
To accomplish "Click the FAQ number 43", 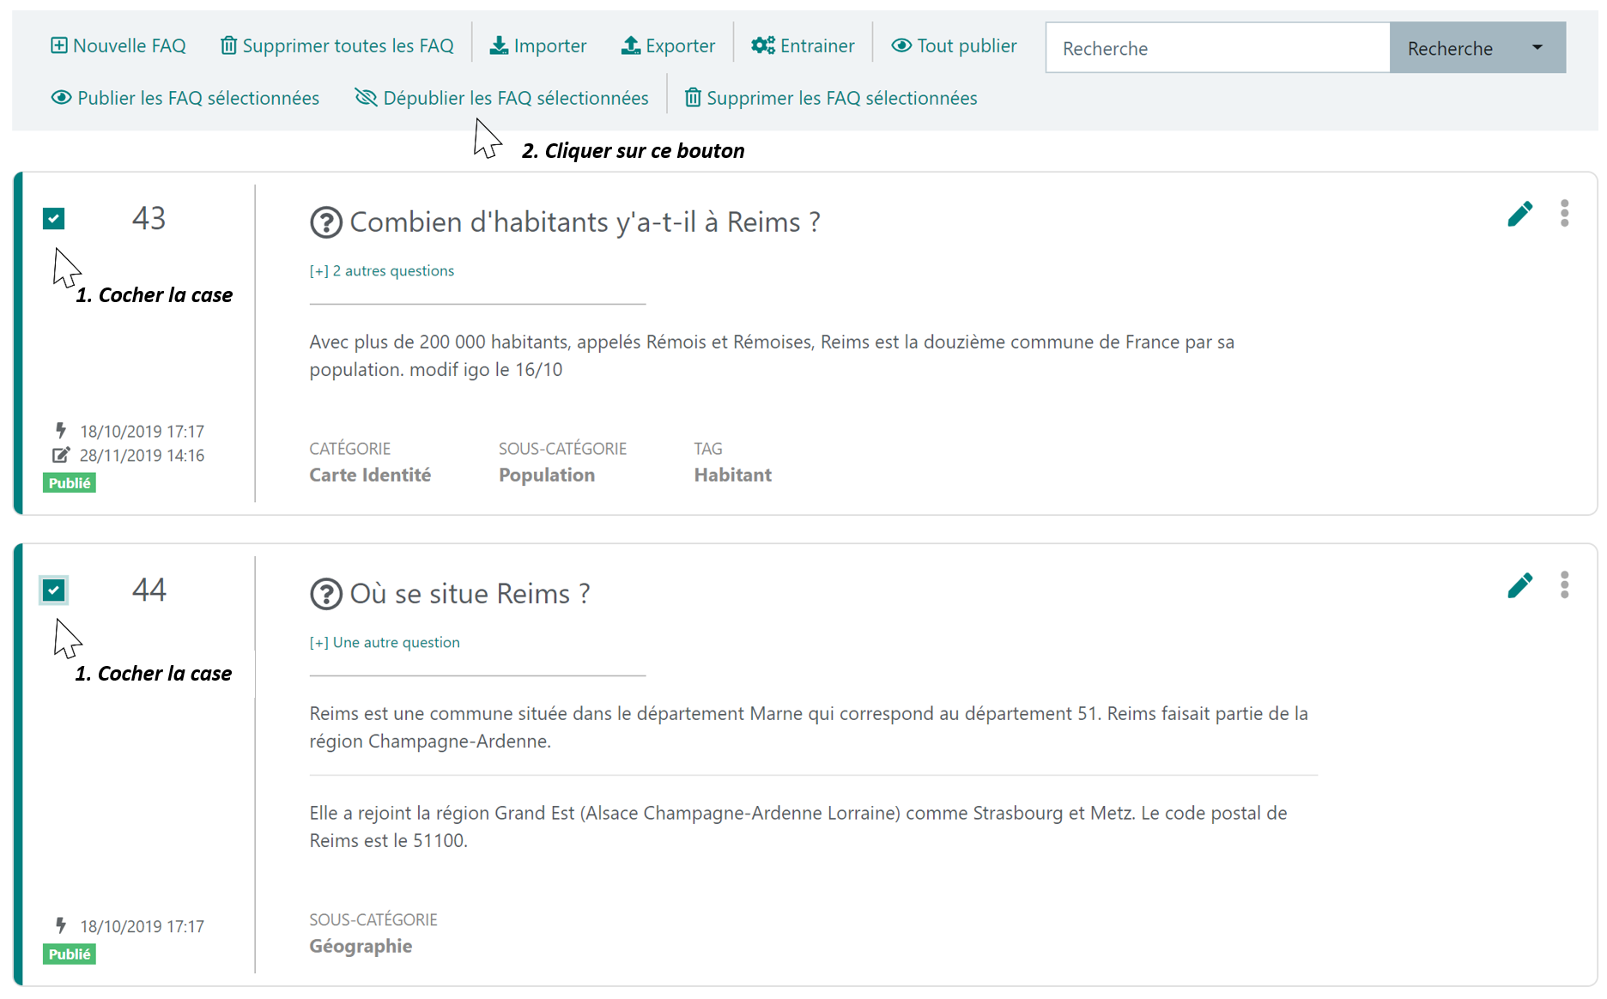I will coord(149,218).
